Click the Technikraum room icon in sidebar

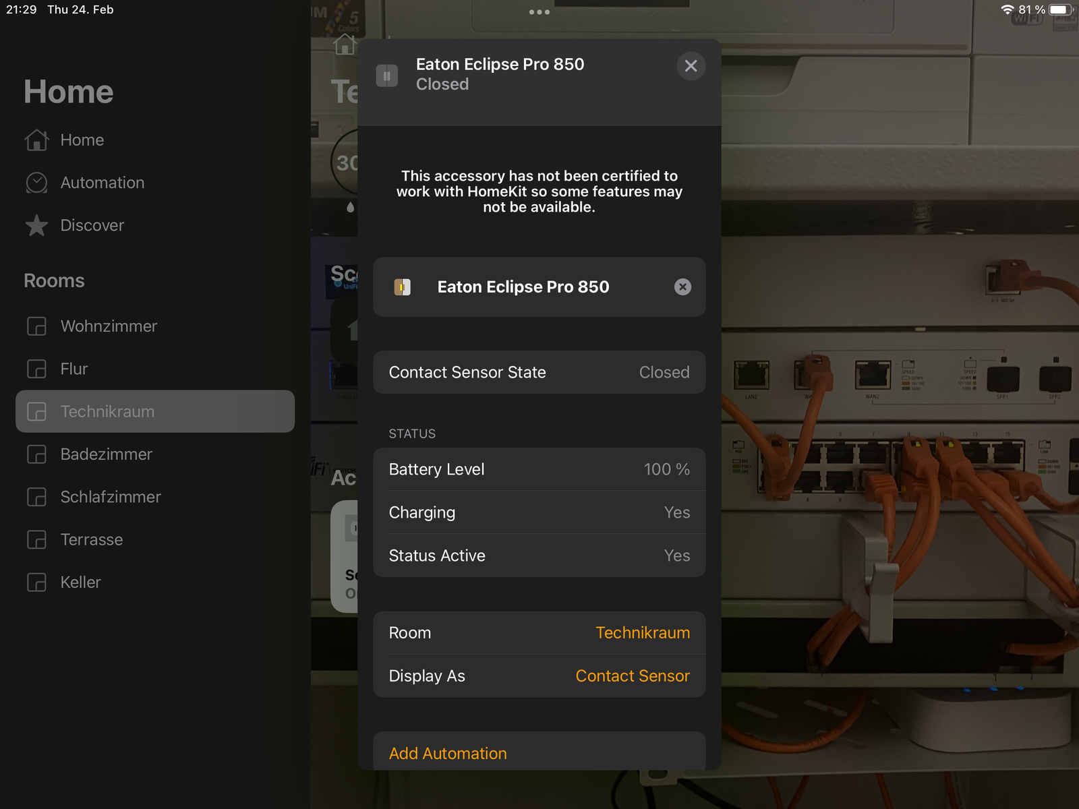click(36, 412)
